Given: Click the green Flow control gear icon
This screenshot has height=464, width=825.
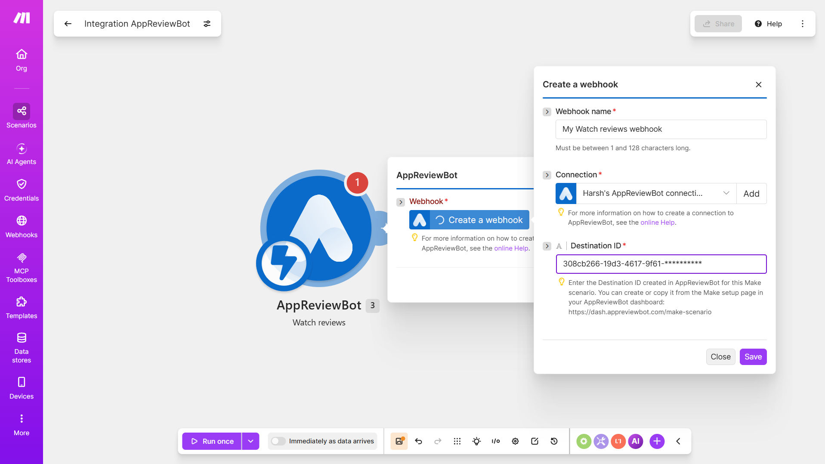Looking at the screenshot, I should 584,441.
